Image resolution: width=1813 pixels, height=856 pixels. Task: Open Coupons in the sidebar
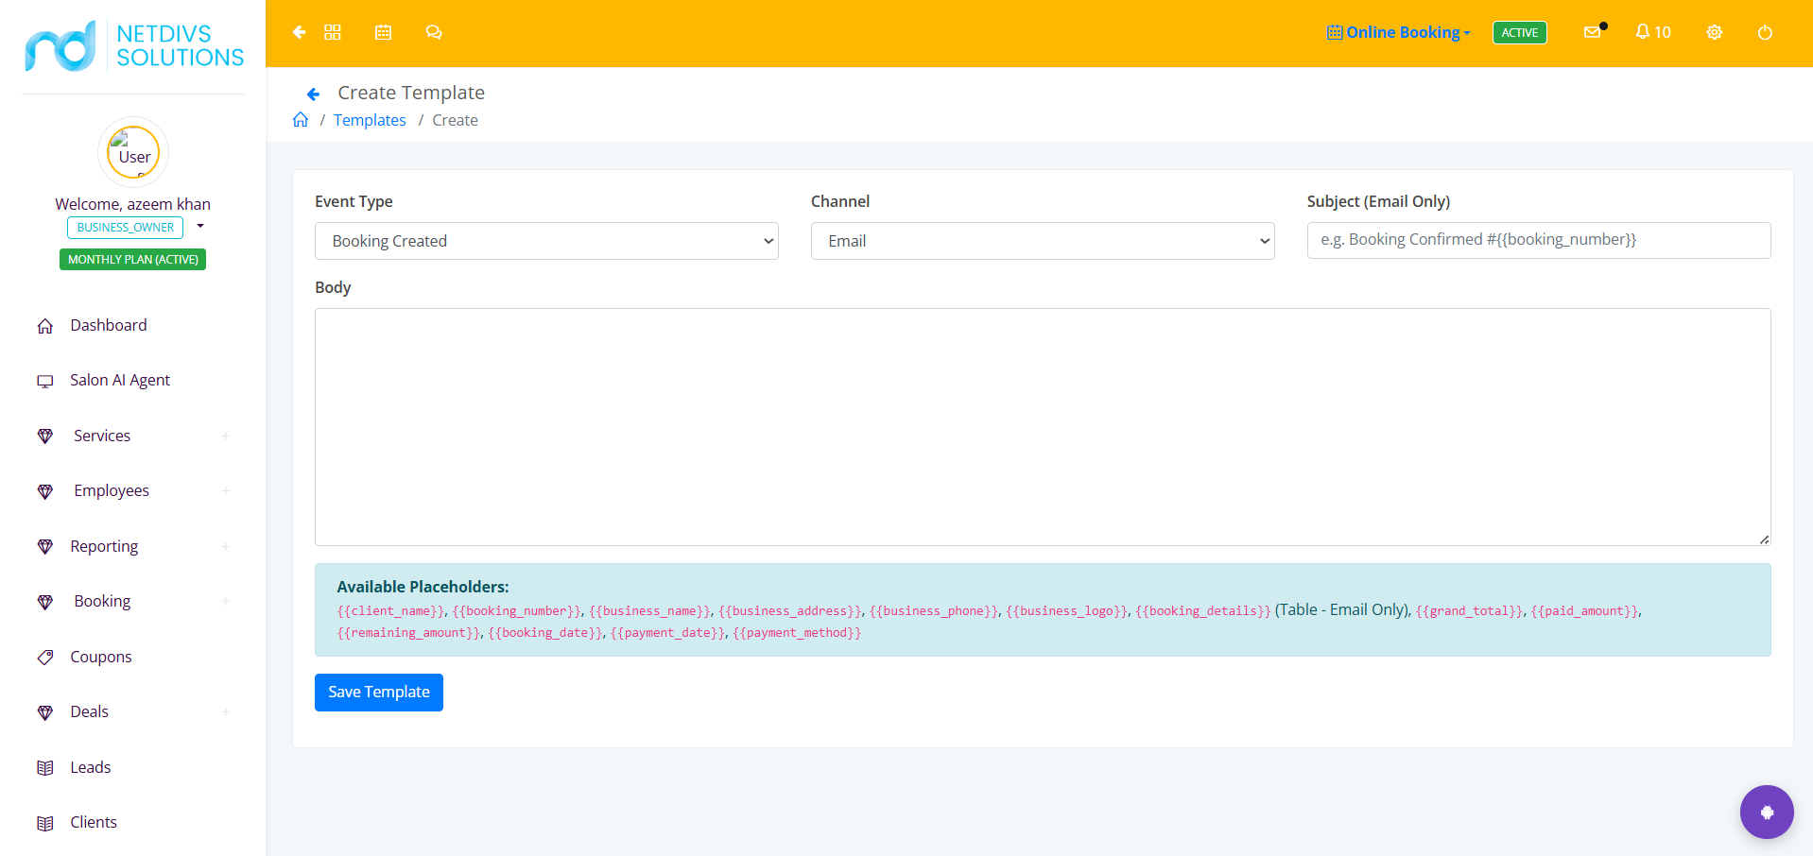point(101,657)
